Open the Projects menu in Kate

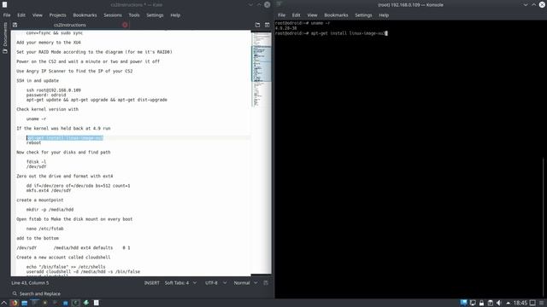coord(57,15)
